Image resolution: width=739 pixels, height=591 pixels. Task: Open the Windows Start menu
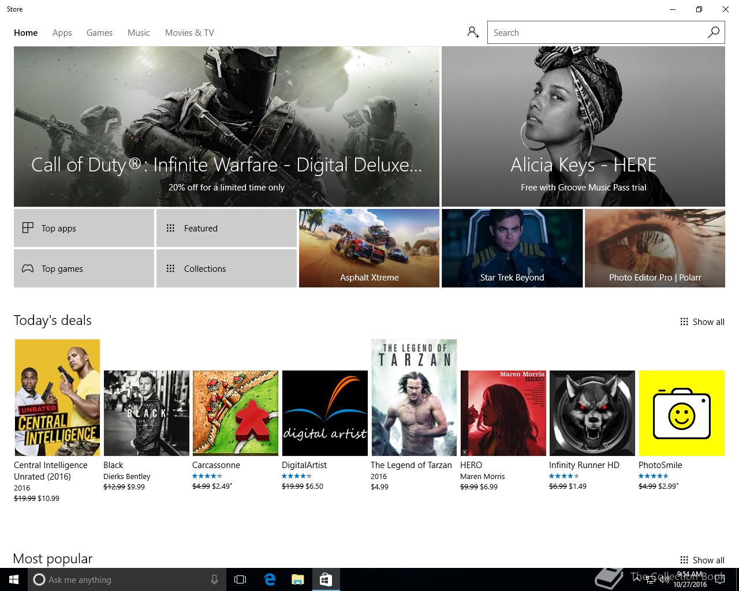14,579
